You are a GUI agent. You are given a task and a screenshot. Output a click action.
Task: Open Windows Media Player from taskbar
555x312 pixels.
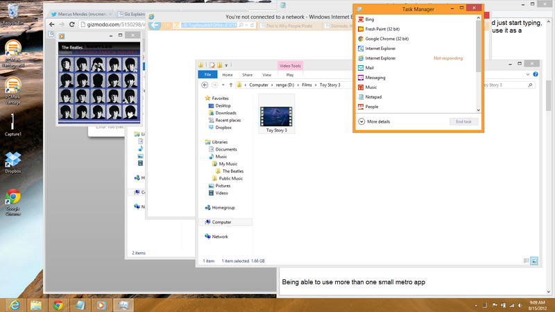click(x=101, y=305)
